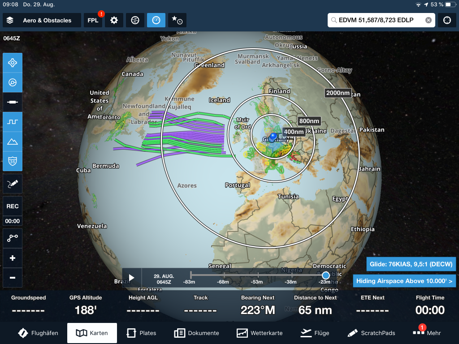This screenshot has height=344, width=459.
Task: Zoom in with the plus button
Action: 13,258
